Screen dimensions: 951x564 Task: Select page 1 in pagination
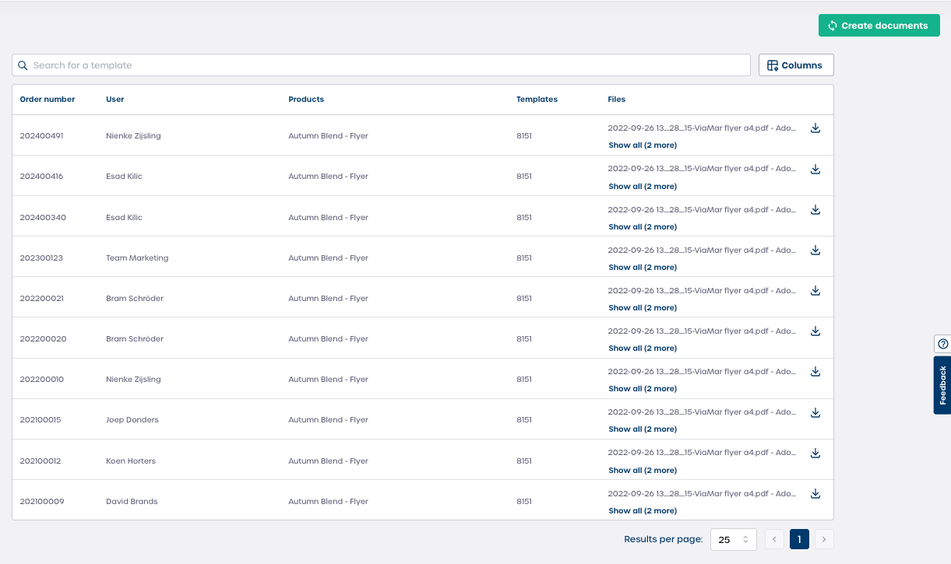799,539
